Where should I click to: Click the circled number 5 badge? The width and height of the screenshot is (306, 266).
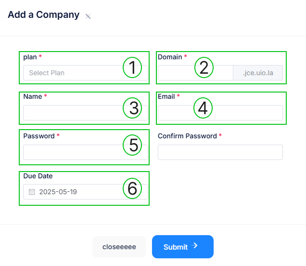tap(132, 144)
